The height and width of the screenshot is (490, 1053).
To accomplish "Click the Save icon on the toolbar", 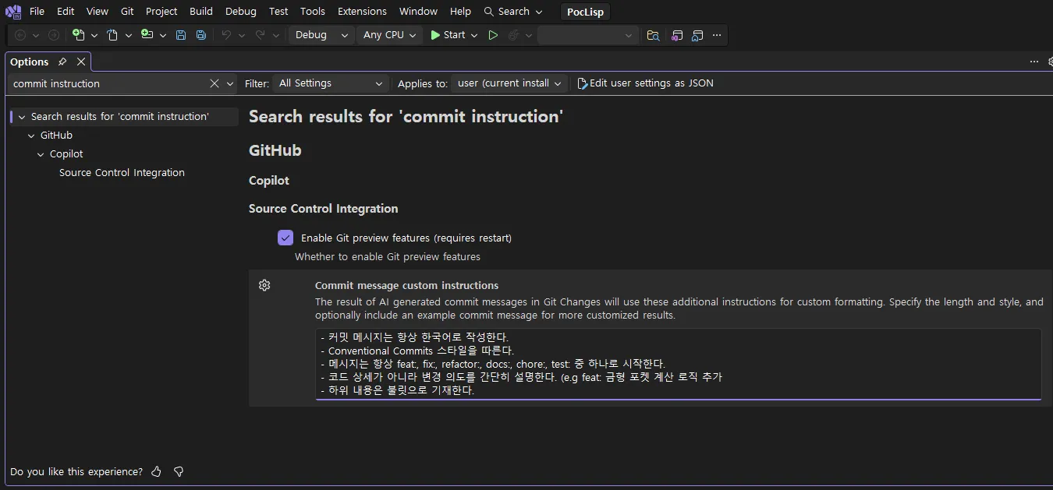I will [x=180, y=35].
